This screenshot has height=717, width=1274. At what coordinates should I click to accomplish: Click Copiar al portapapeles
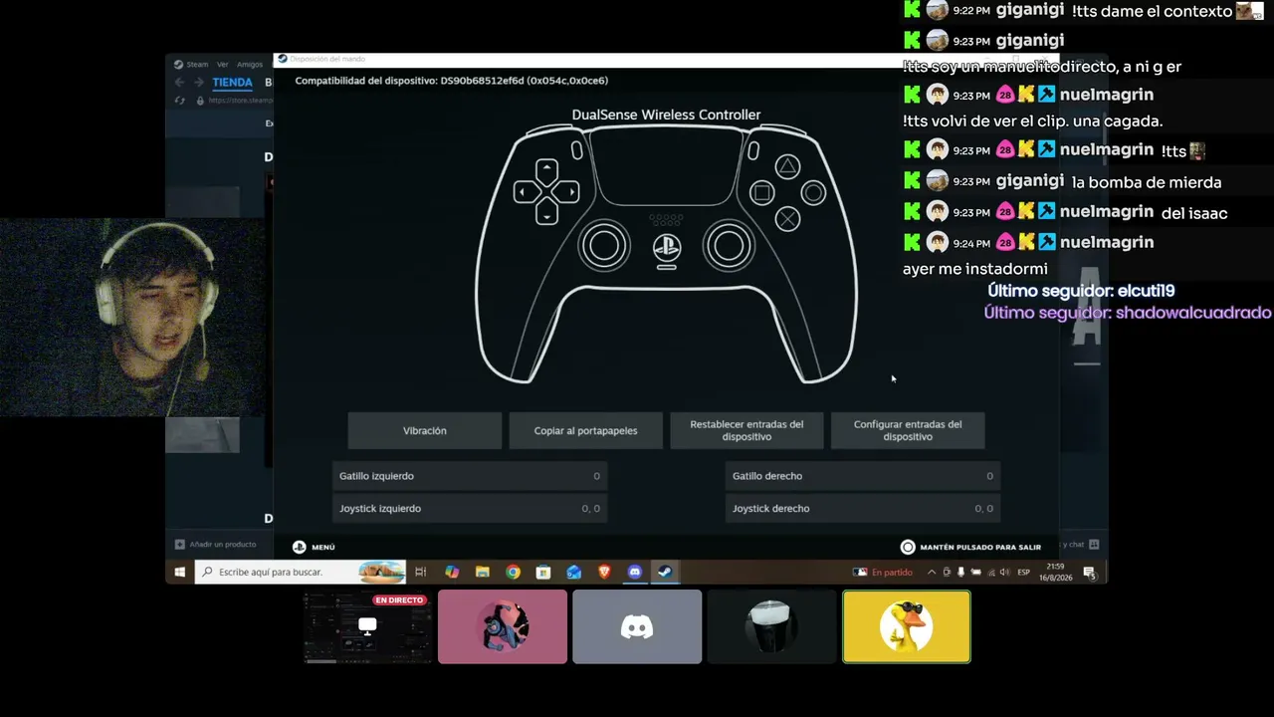click(x=585, y=430)
